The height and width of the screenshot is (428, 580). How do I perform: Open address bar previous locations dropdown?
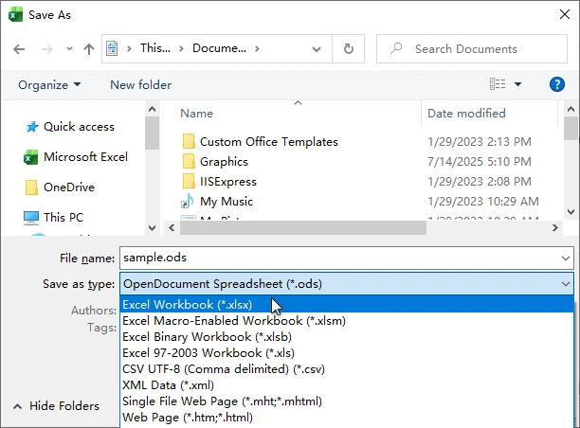tap(317, 49)
